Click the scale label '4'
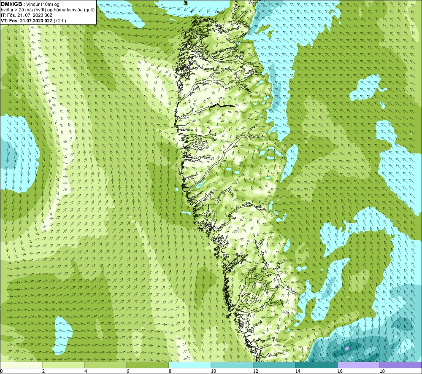Image resolution: width=422 pixels, height=374 pixels. 86,371
